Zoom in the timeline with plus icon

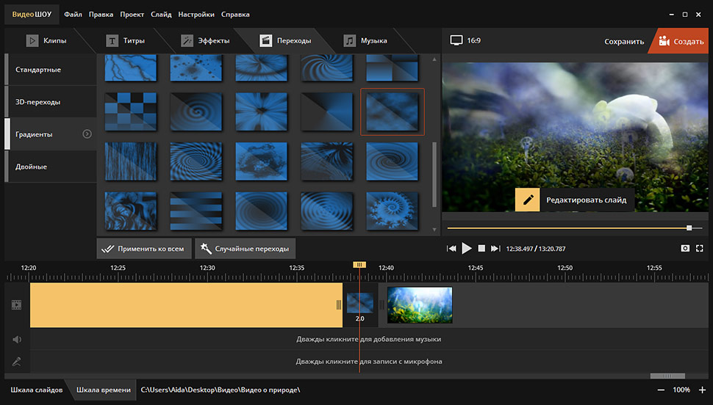(x=702, y=390)
